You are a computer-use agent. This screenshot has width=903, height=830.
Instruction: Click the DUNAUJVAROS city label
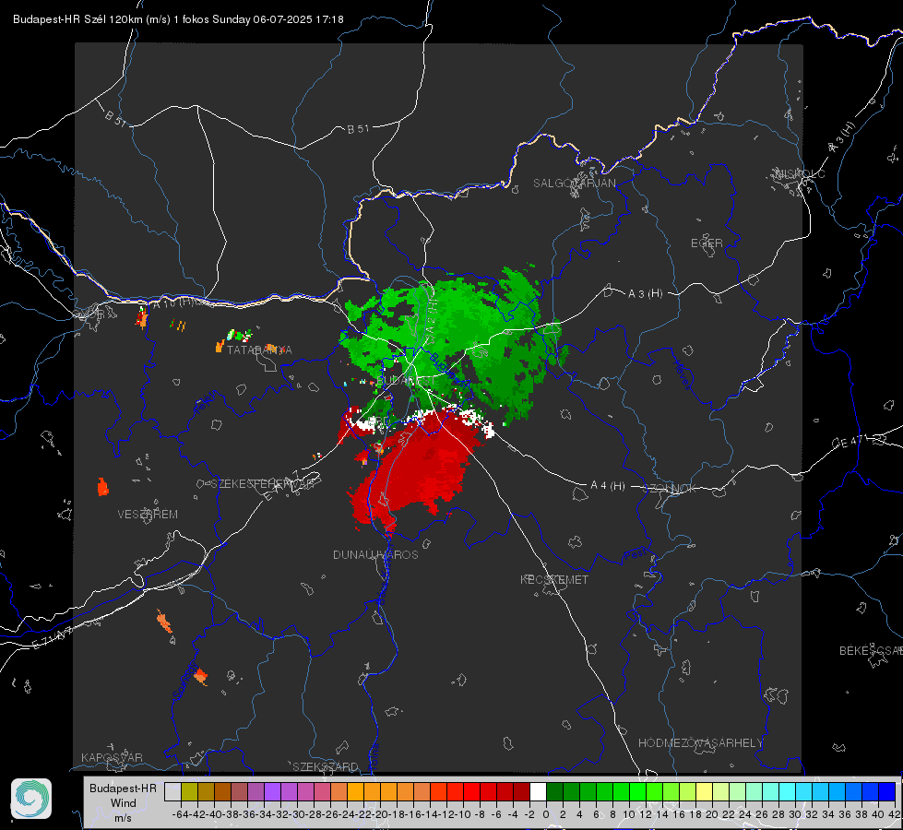pyautogui.click(x=375, y=554)
